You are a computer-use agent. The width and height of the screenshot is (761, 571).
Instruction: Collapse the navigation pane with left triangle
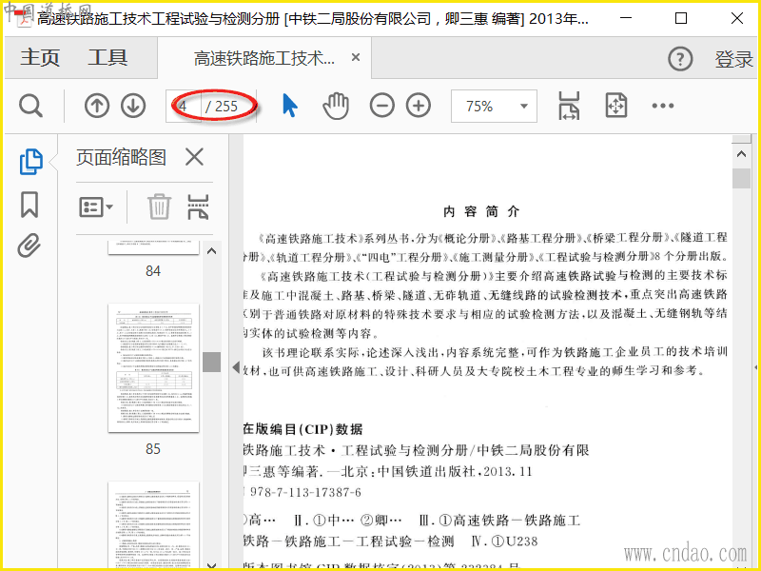click(236, 367)
